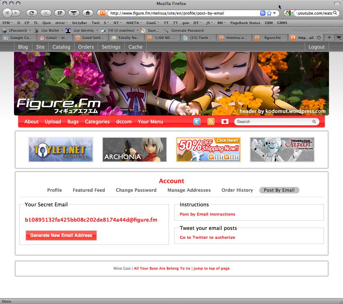Click the browser Forward arrow button
The height and width of the screenshot is (304, 343).
tap(16, 13)
